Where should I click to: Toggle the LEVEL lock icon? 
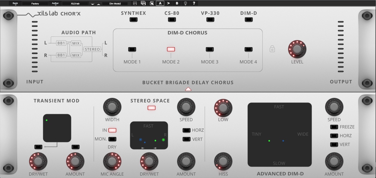coord(272,49)
